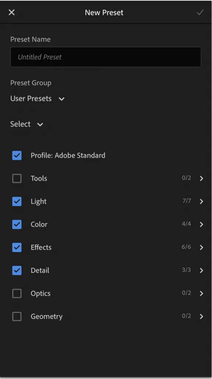Open Detail sub-settings arrow
212x379 pixels.
click(x=201, y=270)
